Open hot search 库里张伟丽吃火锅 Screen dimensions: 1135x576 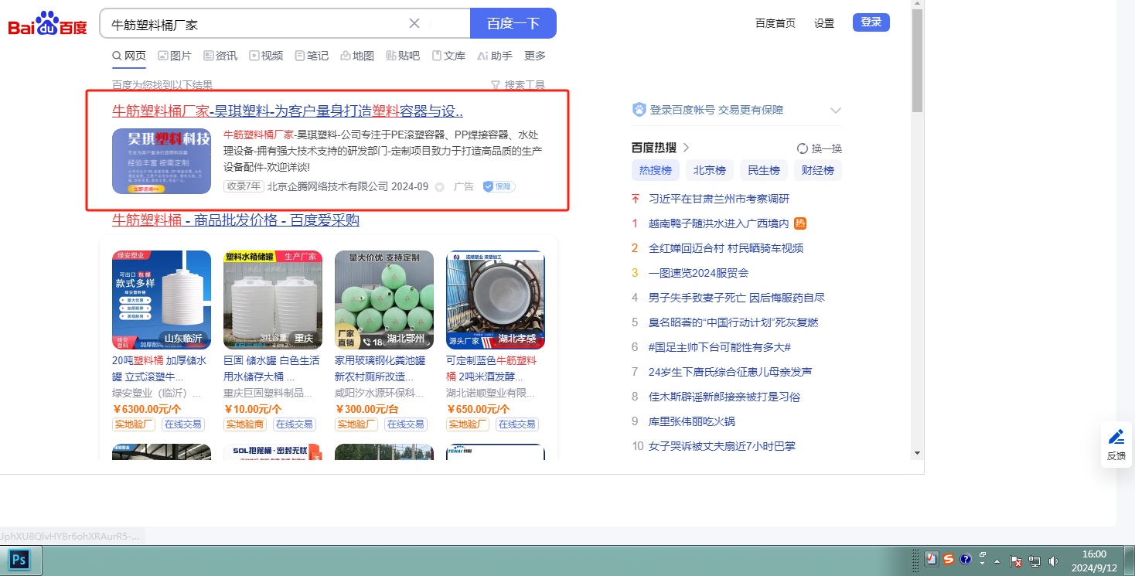[x=692, y=421]
